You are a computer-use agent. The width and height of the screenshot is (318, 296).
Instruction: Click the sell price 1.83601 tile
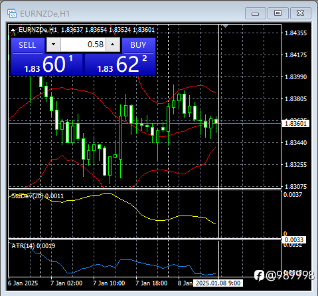(x=46, y=65)
